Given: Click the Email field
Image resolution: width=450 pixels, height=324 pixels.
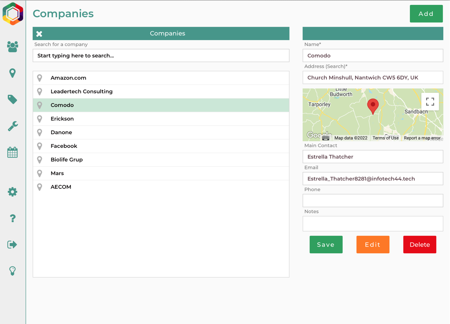Looking at the screenshot, I should click(373, 179).
